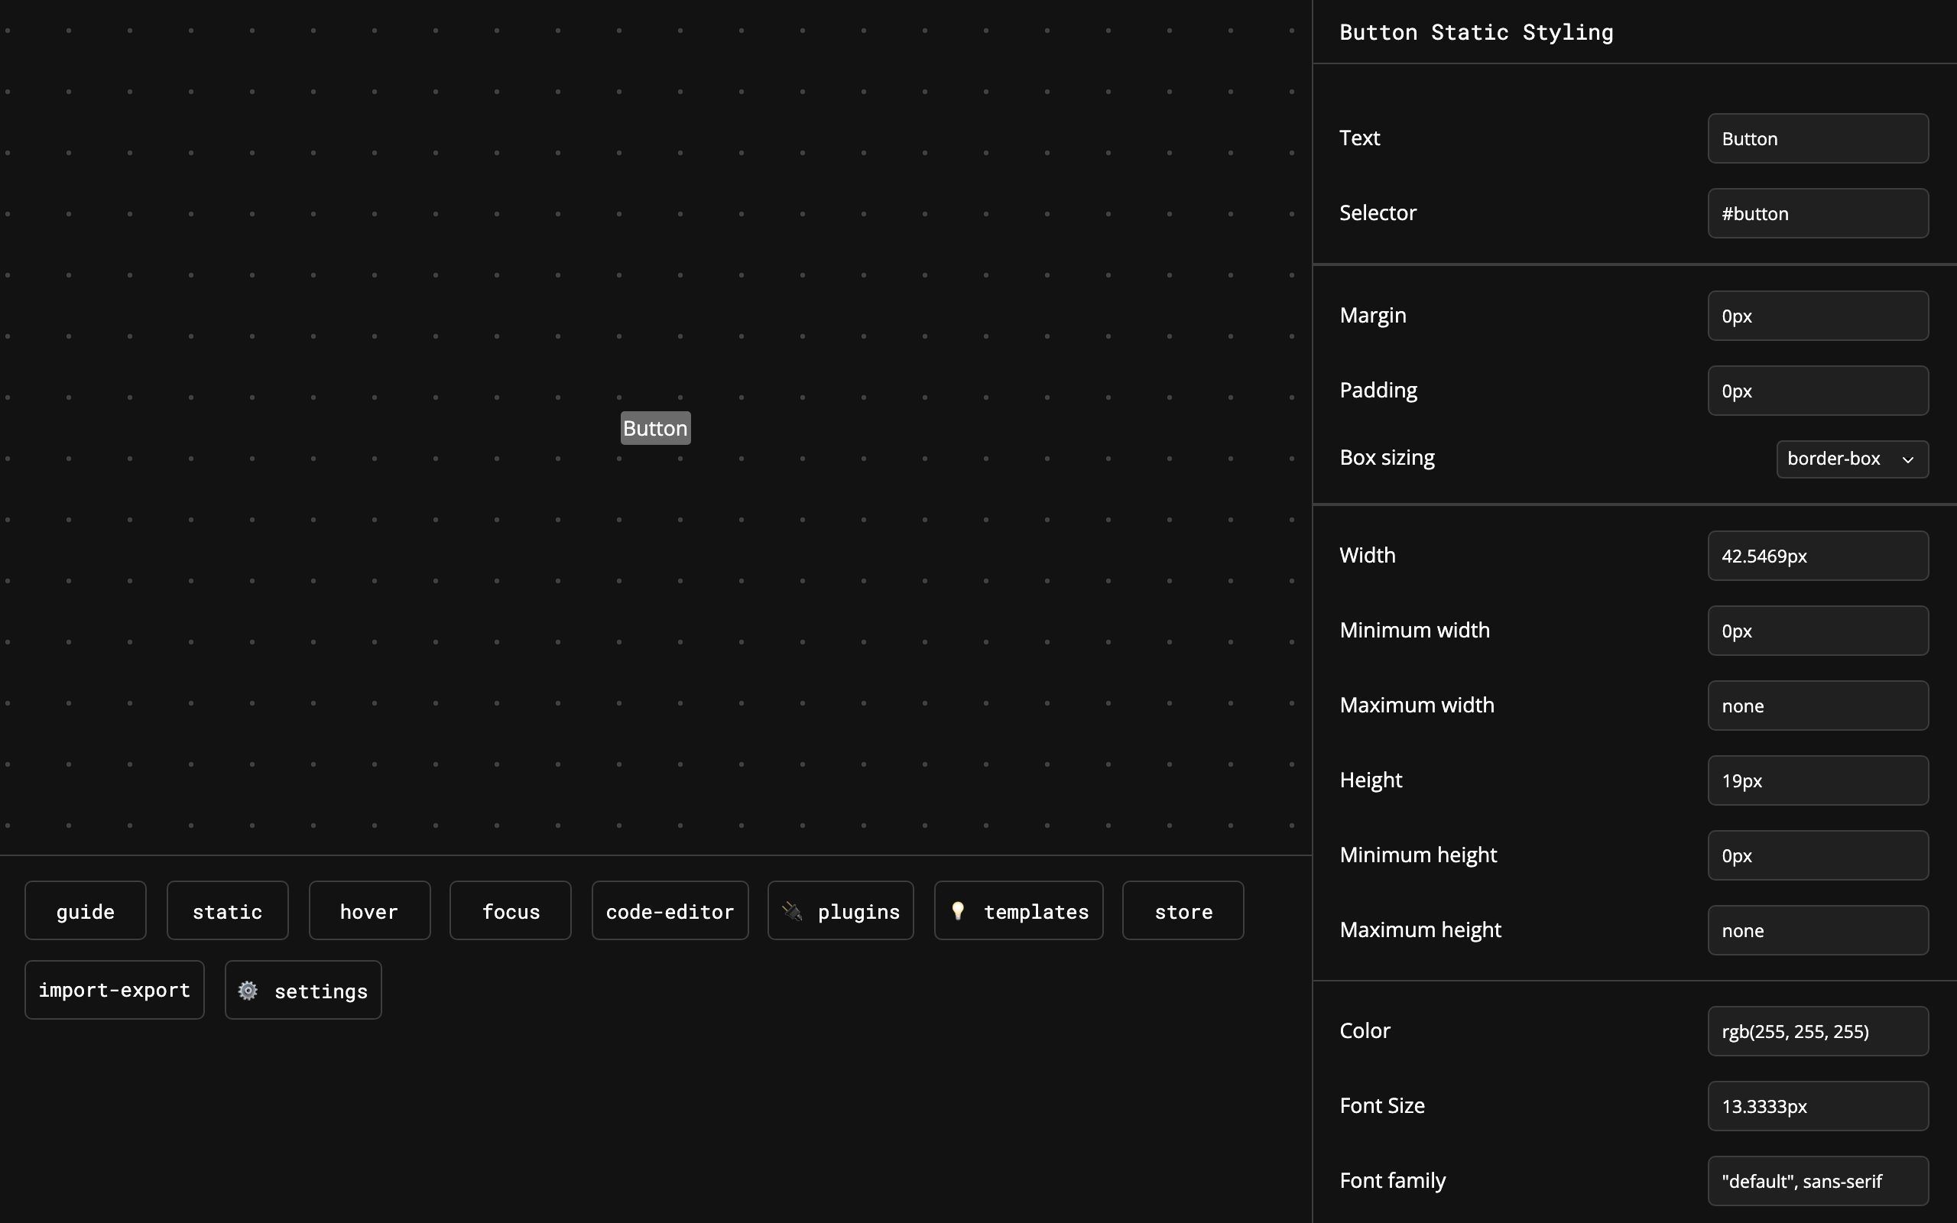
Task: Click the Selector label
Action: pos(1378,212)
